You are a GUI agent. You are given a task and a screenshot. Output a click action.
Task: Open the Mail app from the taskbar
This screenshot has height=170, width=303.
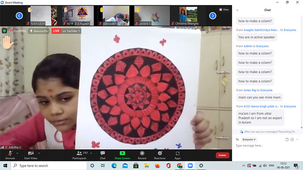pos(125,165)
